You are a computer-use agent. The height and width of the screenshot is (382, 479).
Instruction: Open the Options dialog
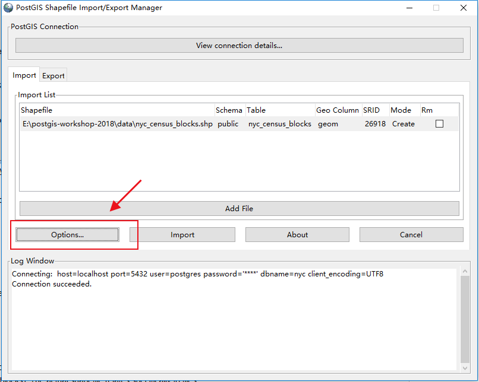coord(68,235)
